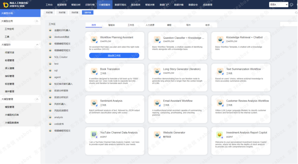Viewport: 298px width, 164px height.
Task: Click the YouTube Channel Data Analysis icon
Action: (x=94, y=135)
